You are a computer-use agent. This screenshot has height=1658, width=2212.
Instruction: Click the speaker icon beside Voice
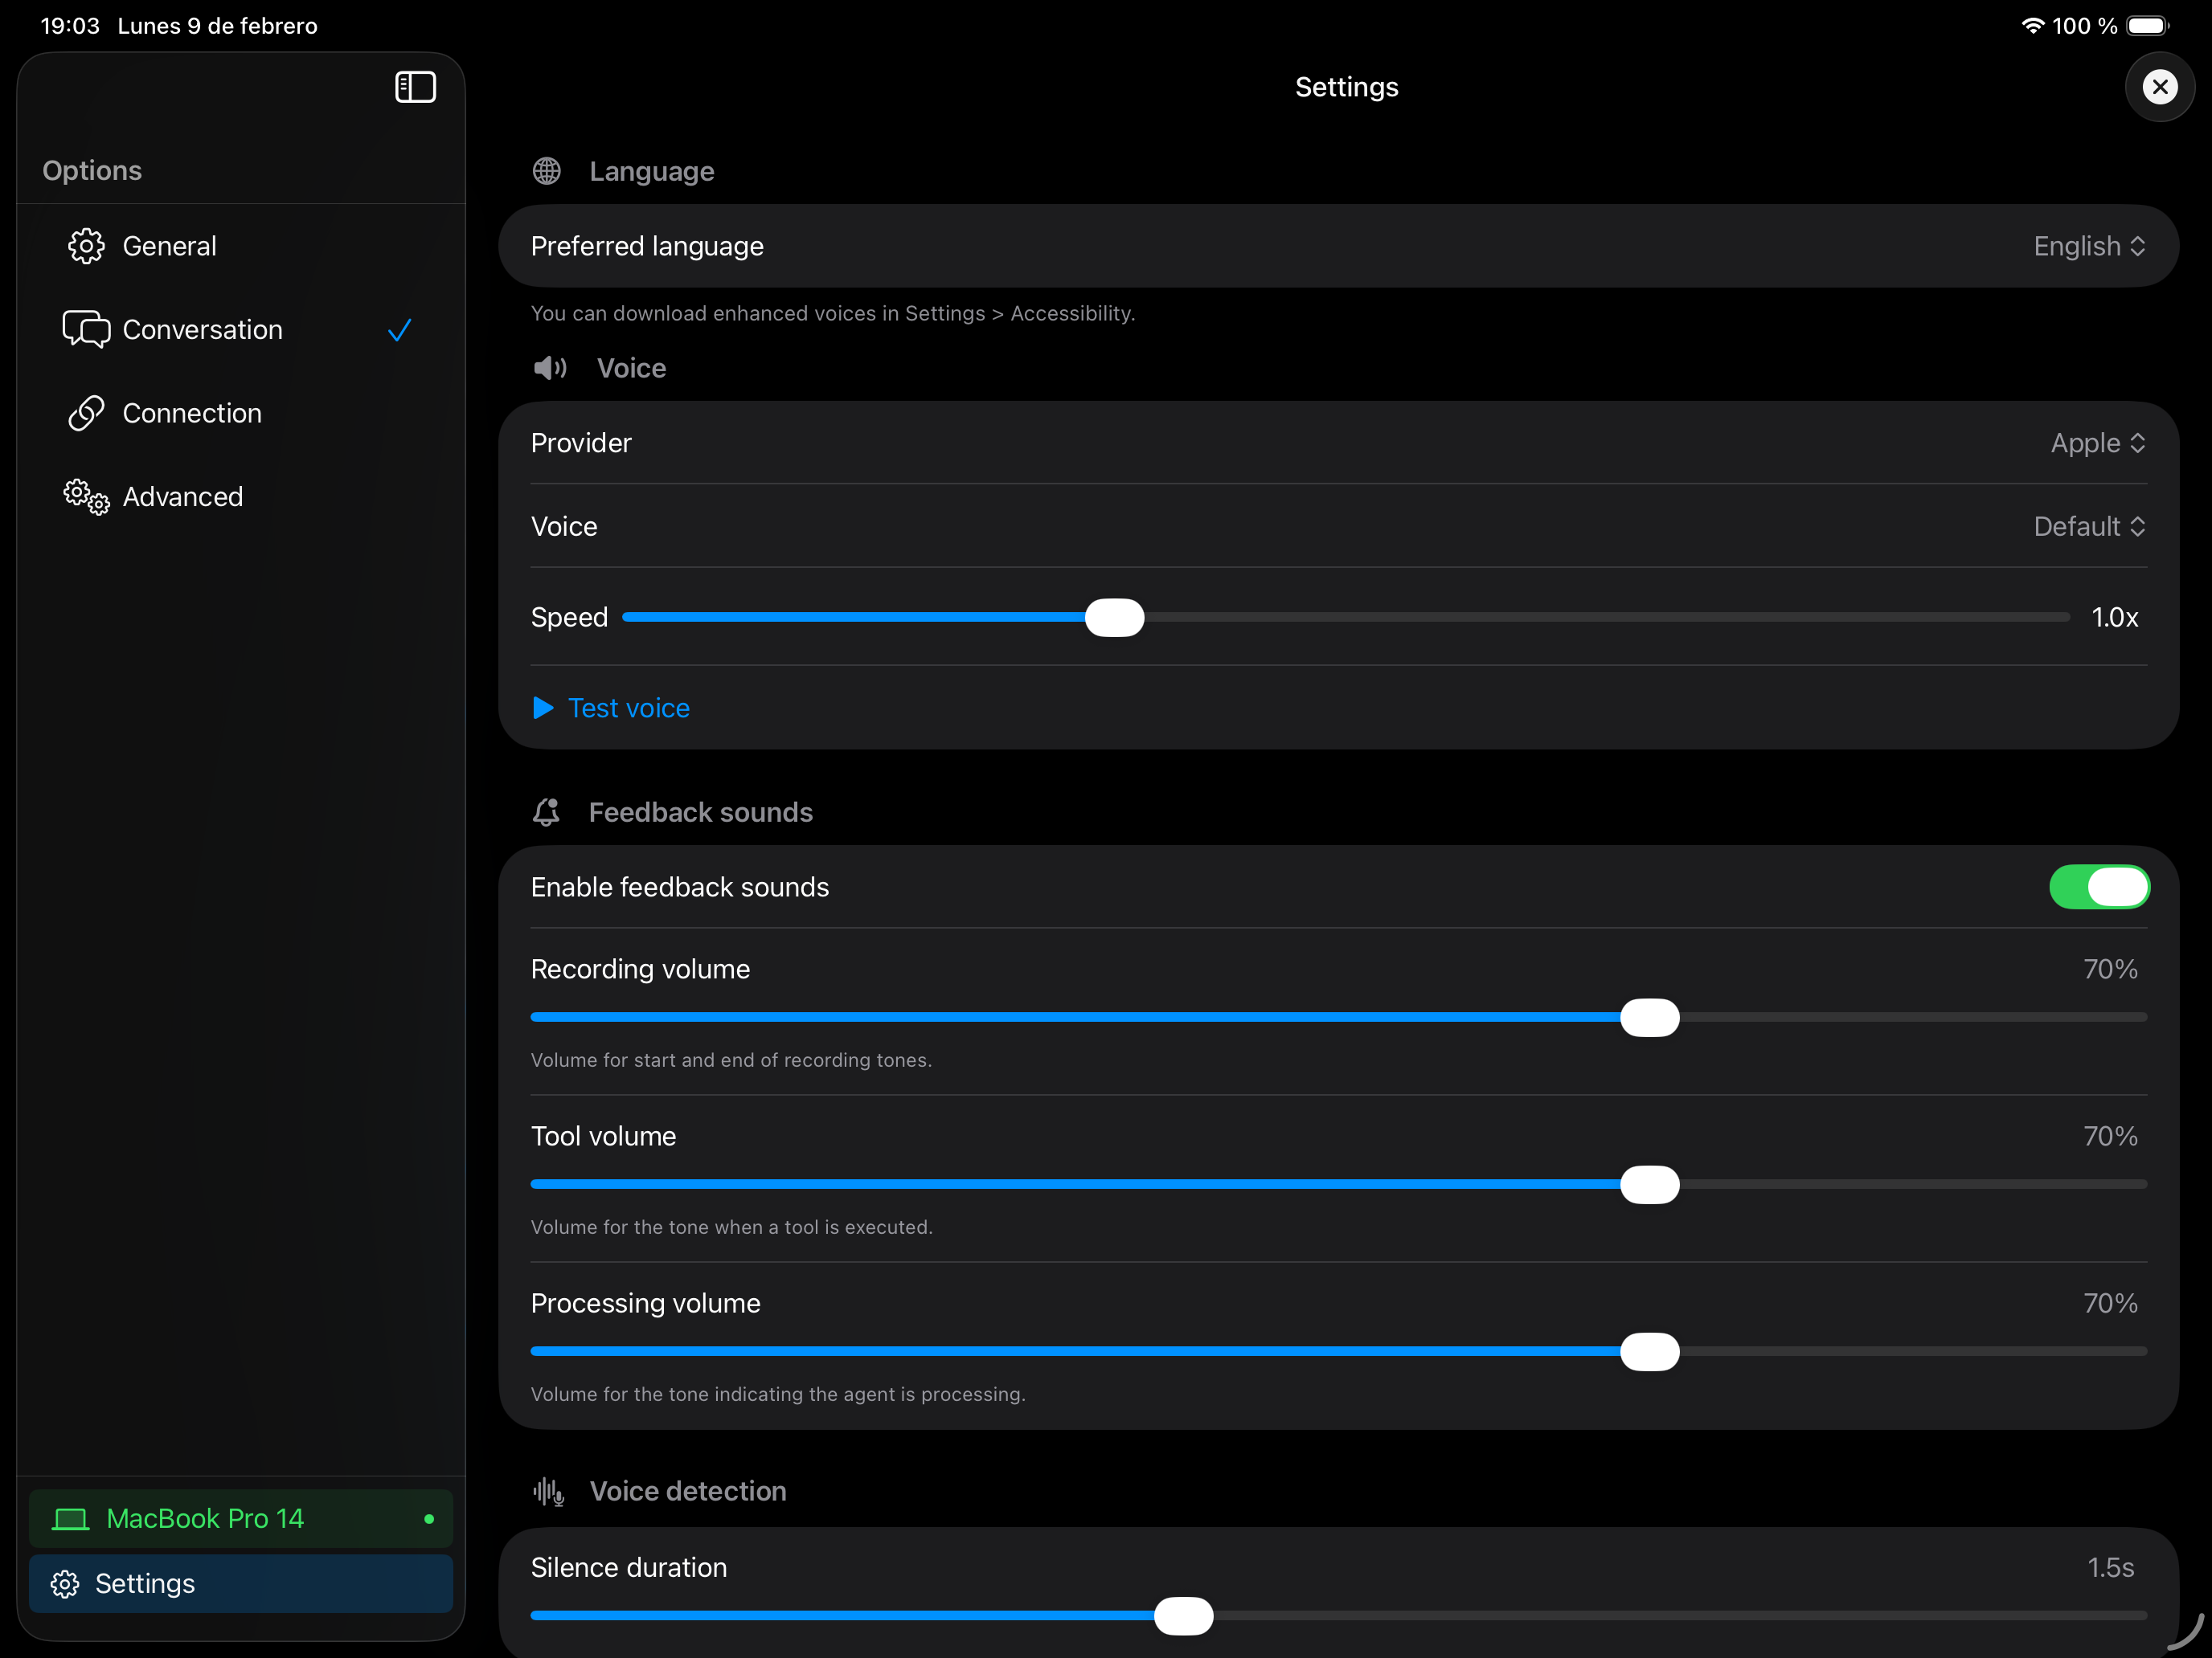[550, 368]
